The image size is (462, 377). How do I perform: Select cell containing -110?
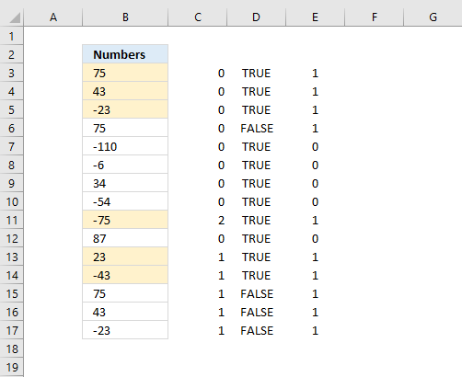tap(125, 146)
